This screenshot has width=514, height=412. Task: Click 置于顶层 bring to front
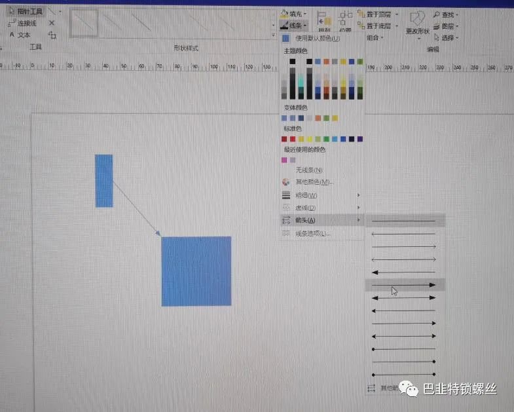375,14
